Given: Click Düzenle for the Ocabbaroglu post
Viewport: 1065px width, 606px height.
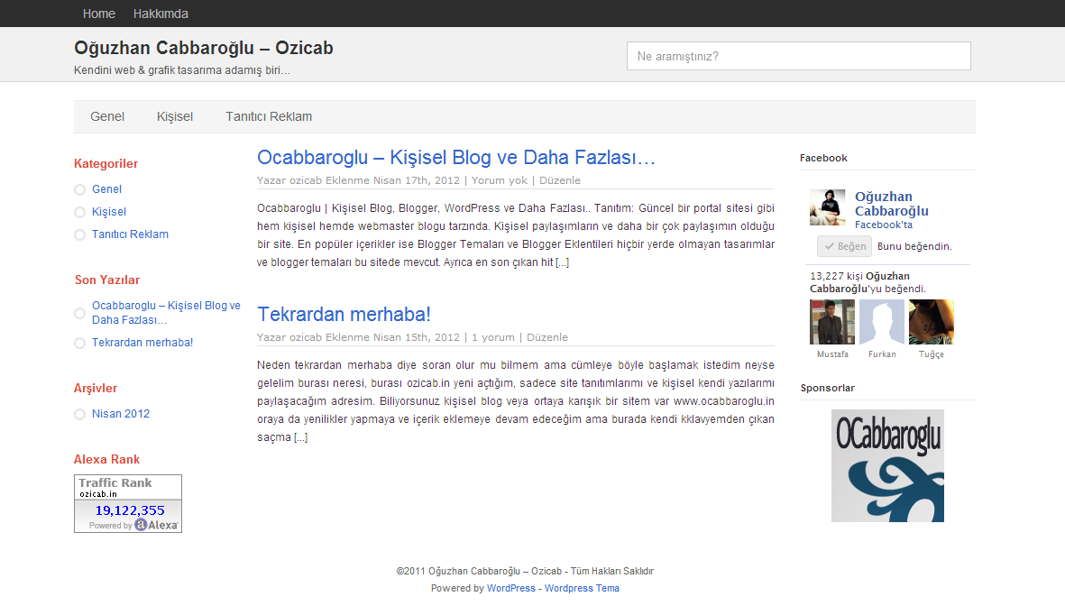Looking at the screenshot, I should tap(560, 180).
